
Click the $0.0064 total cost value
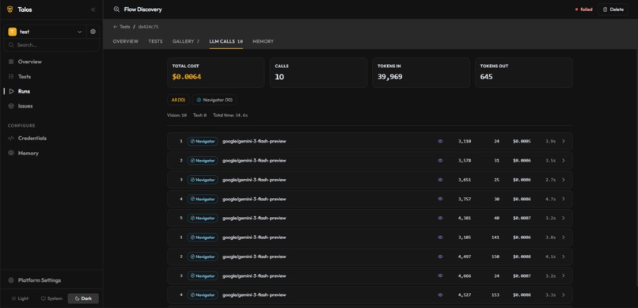(187, 77)
